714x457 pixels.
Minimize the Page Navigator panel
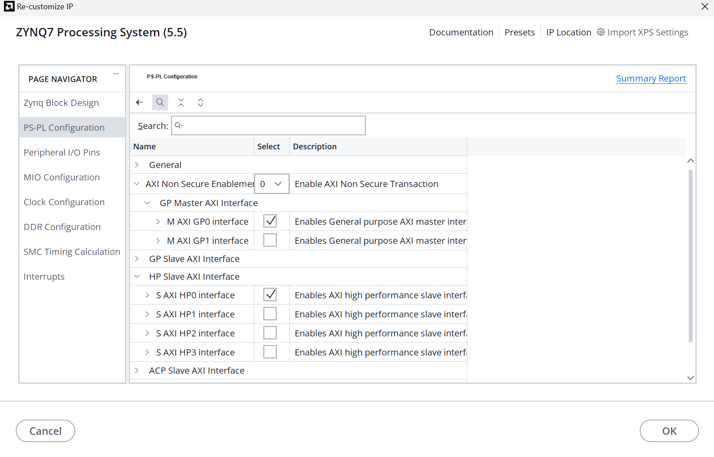point(116,74)
